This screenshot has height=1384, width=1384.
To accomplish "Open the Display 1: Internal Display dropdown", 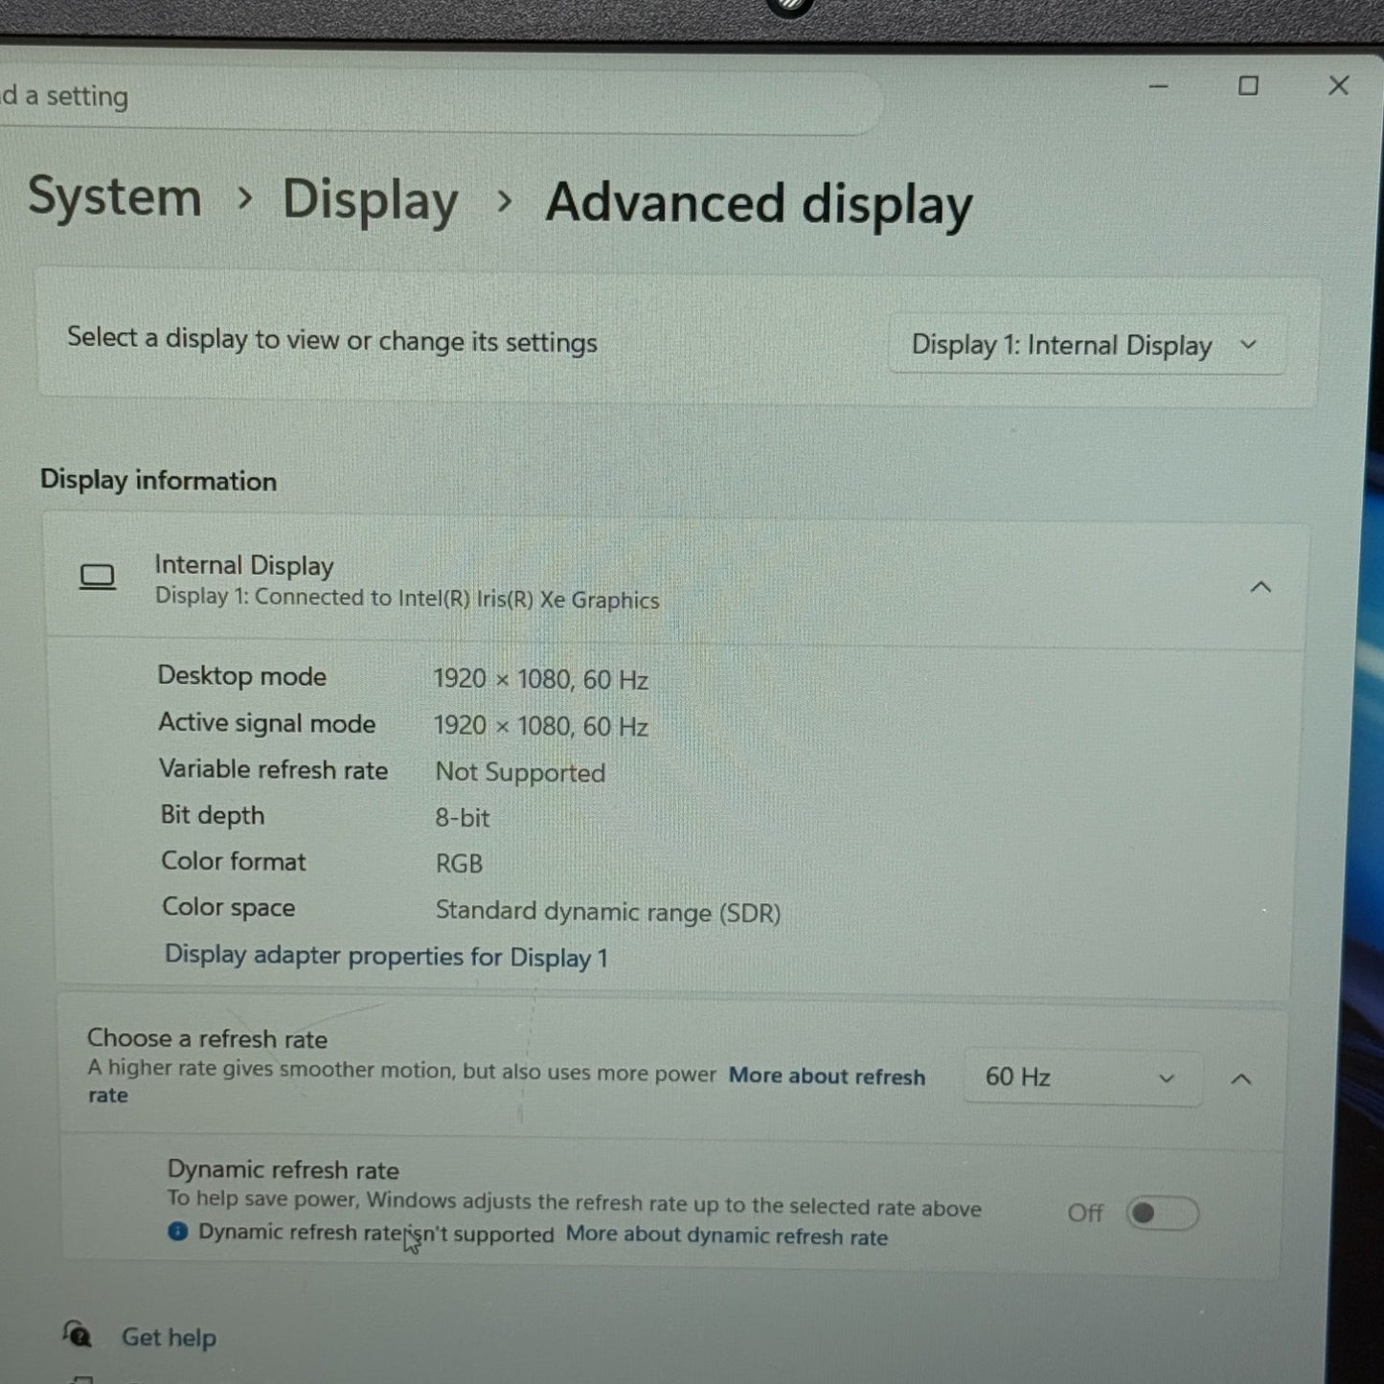I will 1085,345.
